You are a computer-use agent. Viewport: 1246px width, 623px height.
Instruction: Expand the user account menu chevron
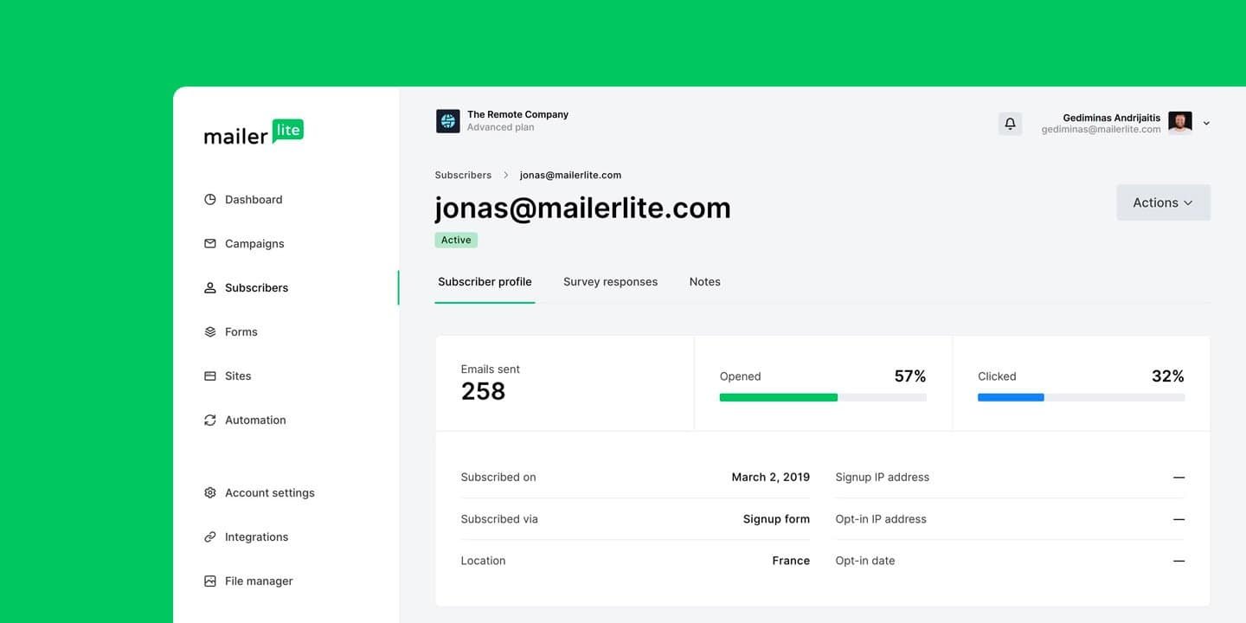[1206, 123]
